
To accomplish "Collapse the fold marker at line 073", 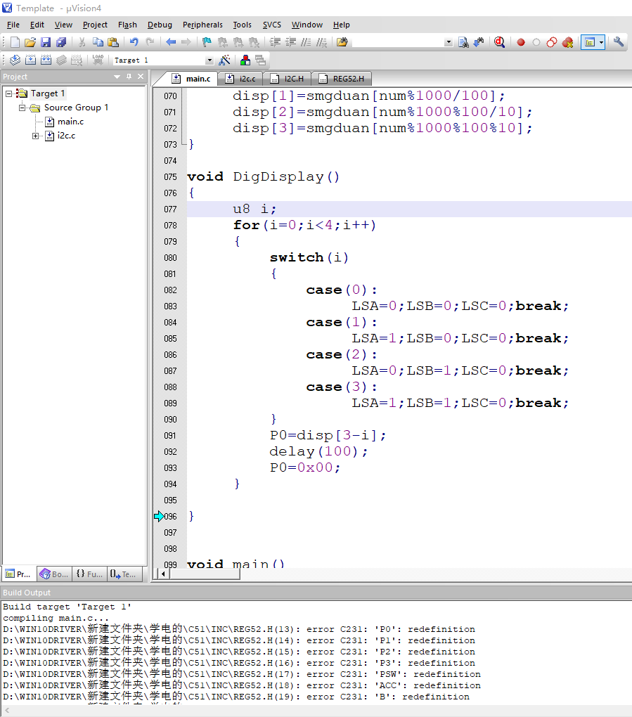I will click(x=183, y=145).
